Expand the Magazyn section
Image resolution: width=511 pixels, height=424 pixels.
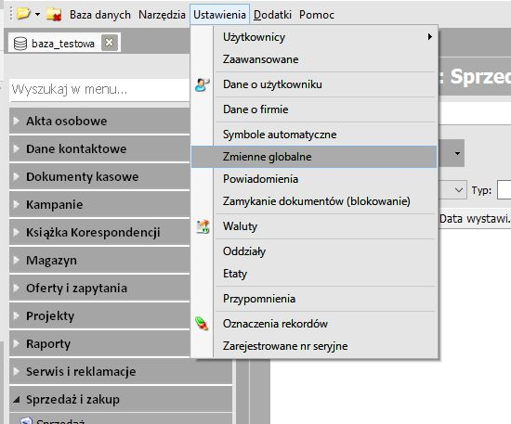99,261
